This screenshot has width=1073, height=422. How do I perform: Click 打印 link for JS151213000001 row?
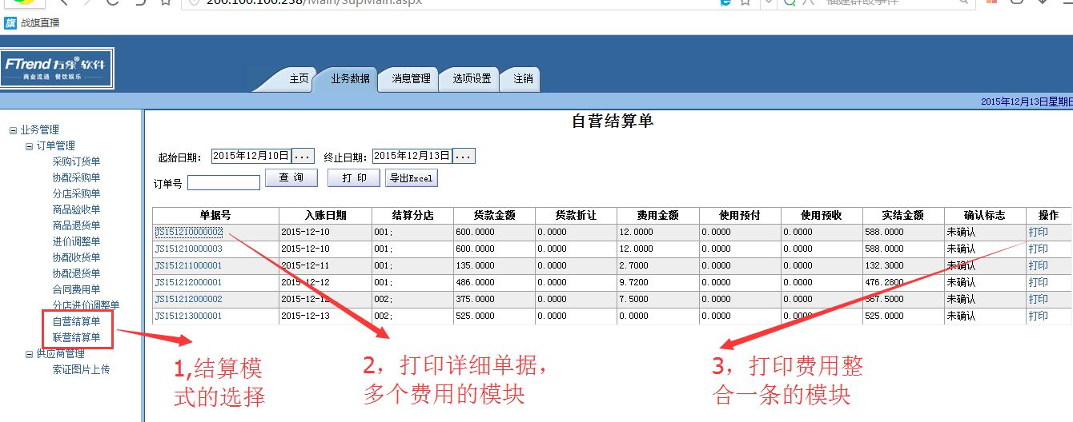pyautogui.click(x=1039, y=316)
